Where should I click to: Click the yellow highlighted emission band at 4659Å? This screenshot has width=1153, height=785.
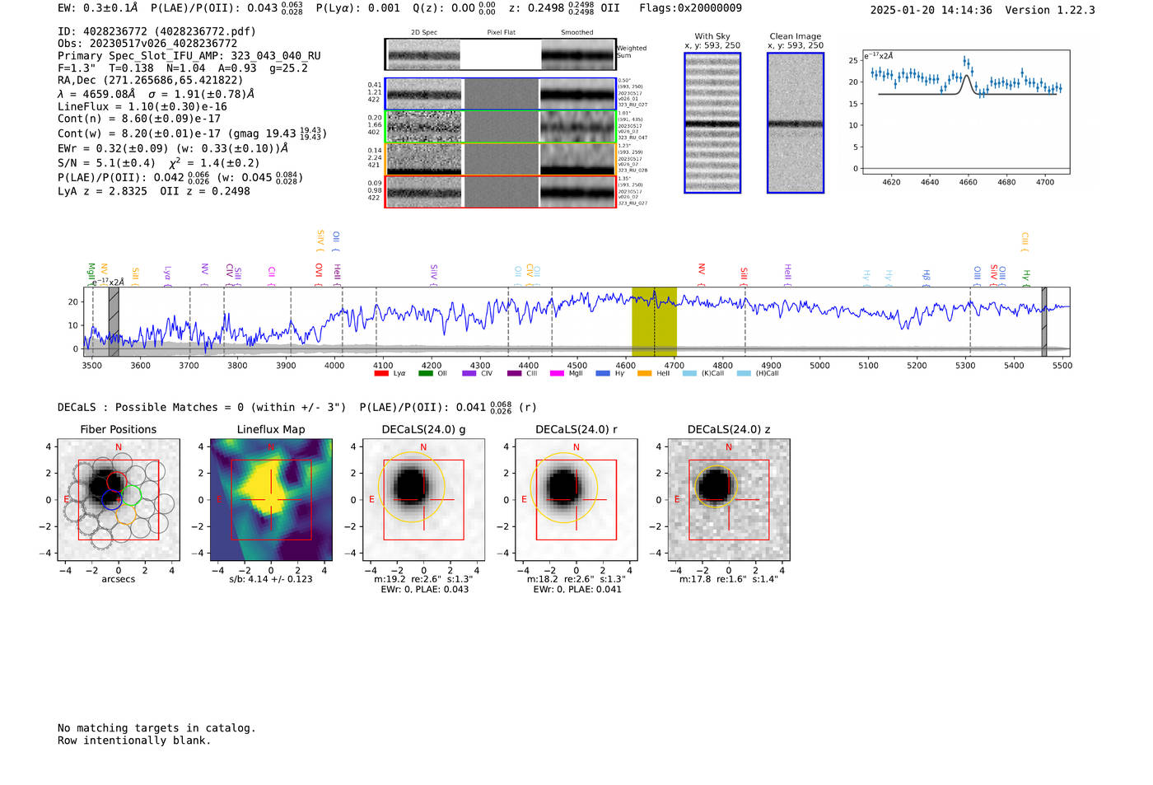[654, 321]
